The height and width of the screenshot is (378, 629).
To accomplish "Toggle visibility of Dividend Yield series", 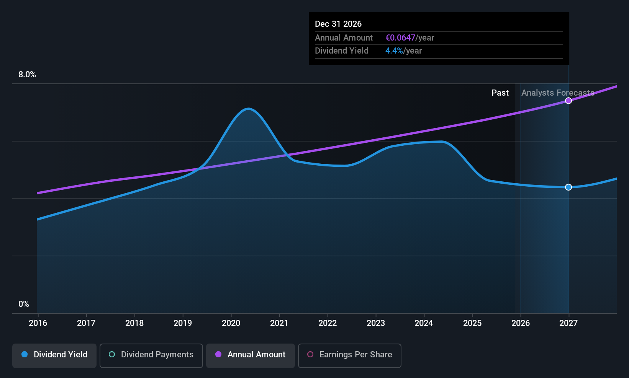I will 54,355.
